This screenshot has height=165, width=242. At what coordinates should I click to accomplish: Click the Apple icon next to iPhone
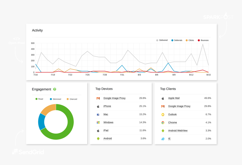98,106
